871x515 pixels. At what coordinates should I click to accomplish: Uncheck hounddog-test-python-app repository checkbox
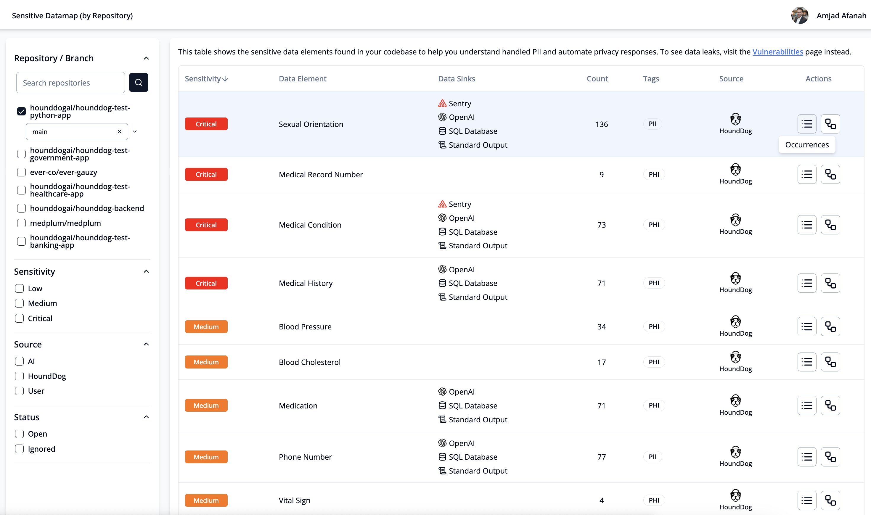[x=22, y=111]
